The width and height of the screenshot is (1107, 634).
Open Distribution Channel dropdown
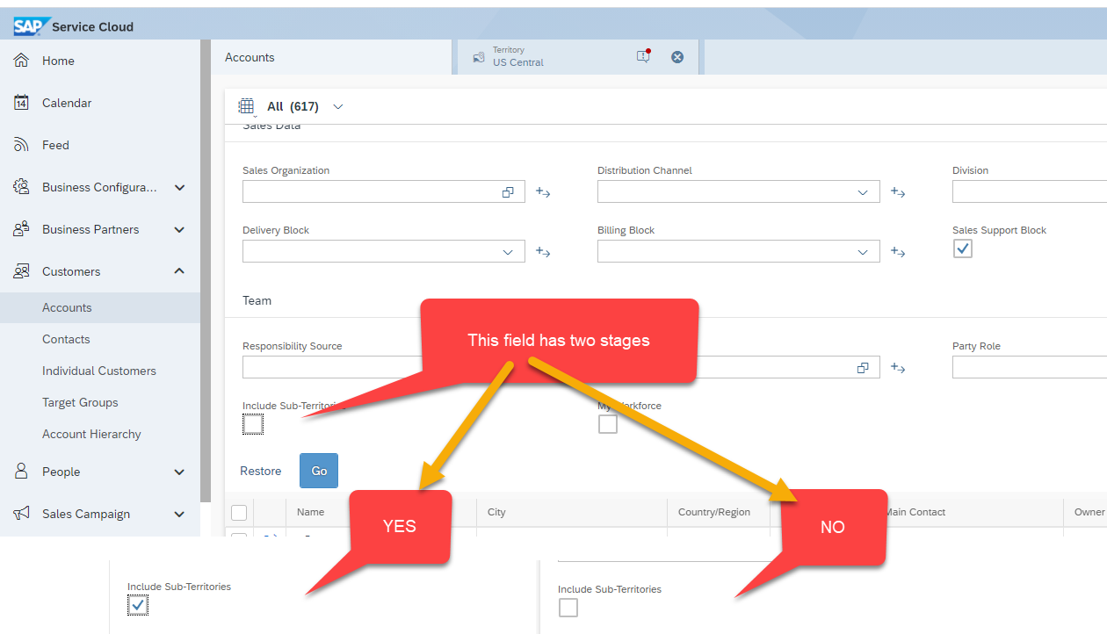coord(863,192)
